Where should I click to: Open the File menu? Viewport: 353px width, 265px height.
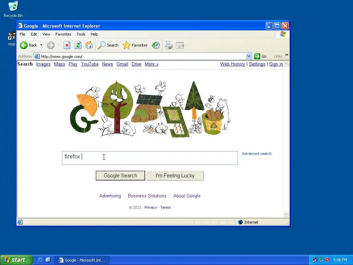[x=22, y=34]
